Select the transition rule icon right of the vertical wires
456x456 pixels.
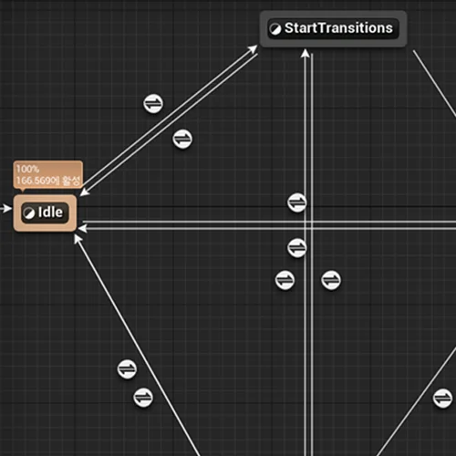331,280
